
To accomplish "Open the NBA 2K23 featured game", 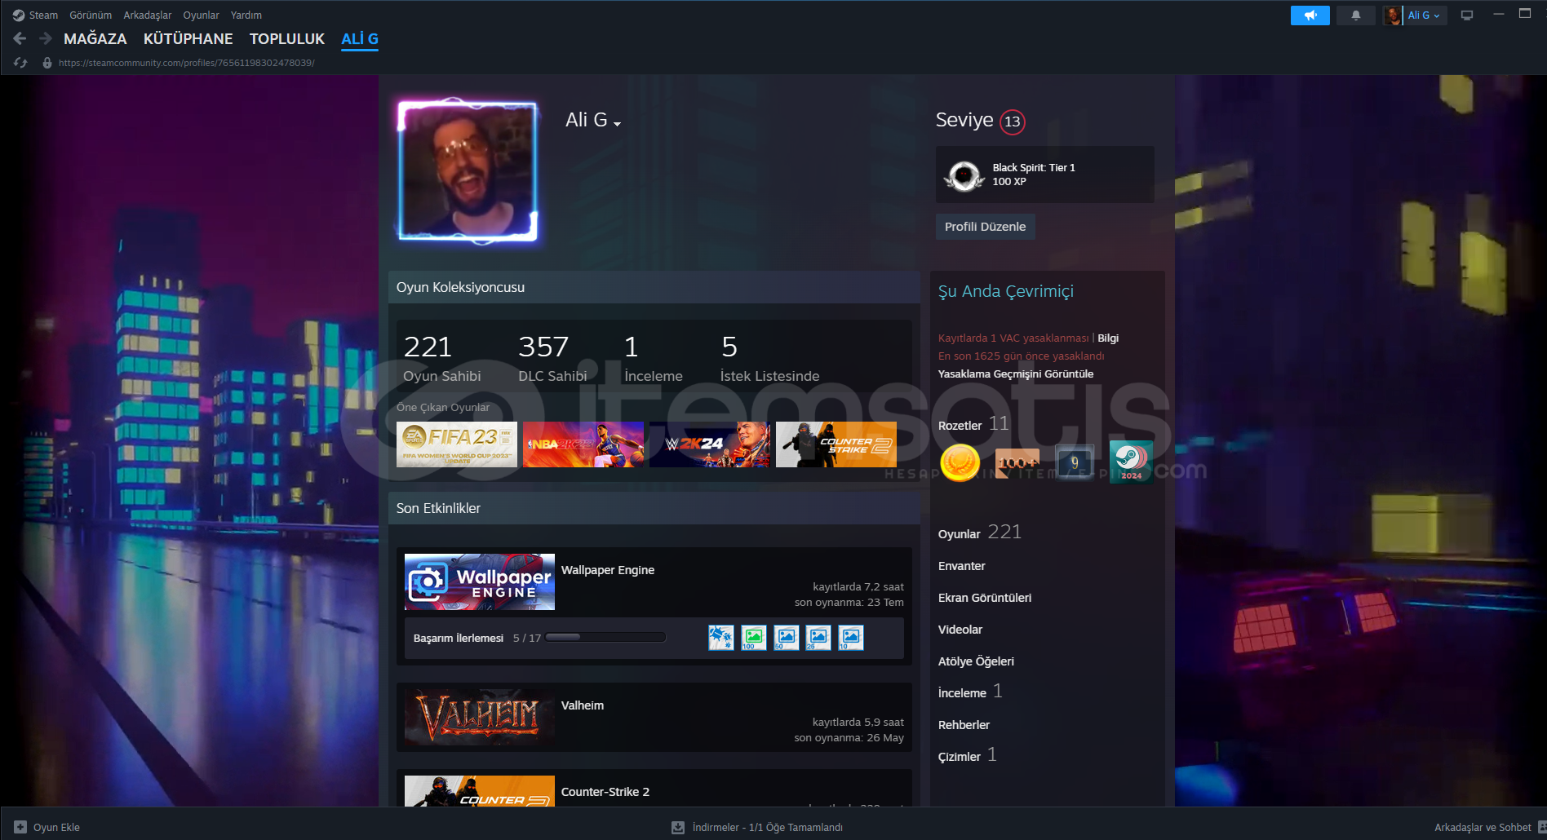I will pos(583,444).
